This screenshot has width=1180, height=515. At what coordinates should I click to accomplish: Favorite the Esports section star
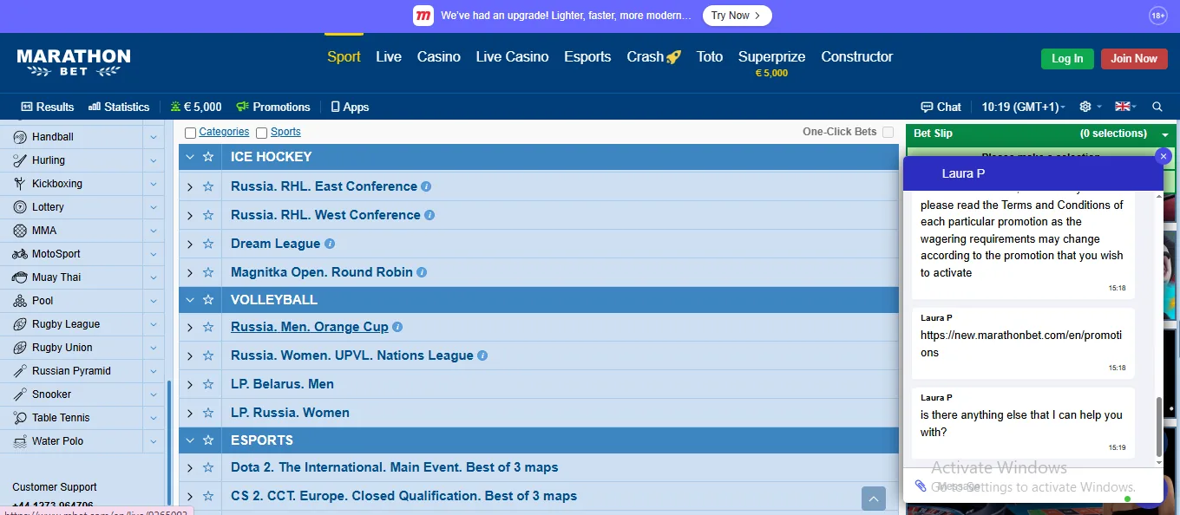[x=208, y=440]
